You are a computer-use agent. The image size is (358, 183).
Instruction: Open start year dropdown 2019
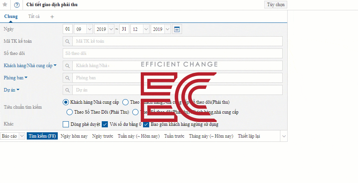(111, 29)
